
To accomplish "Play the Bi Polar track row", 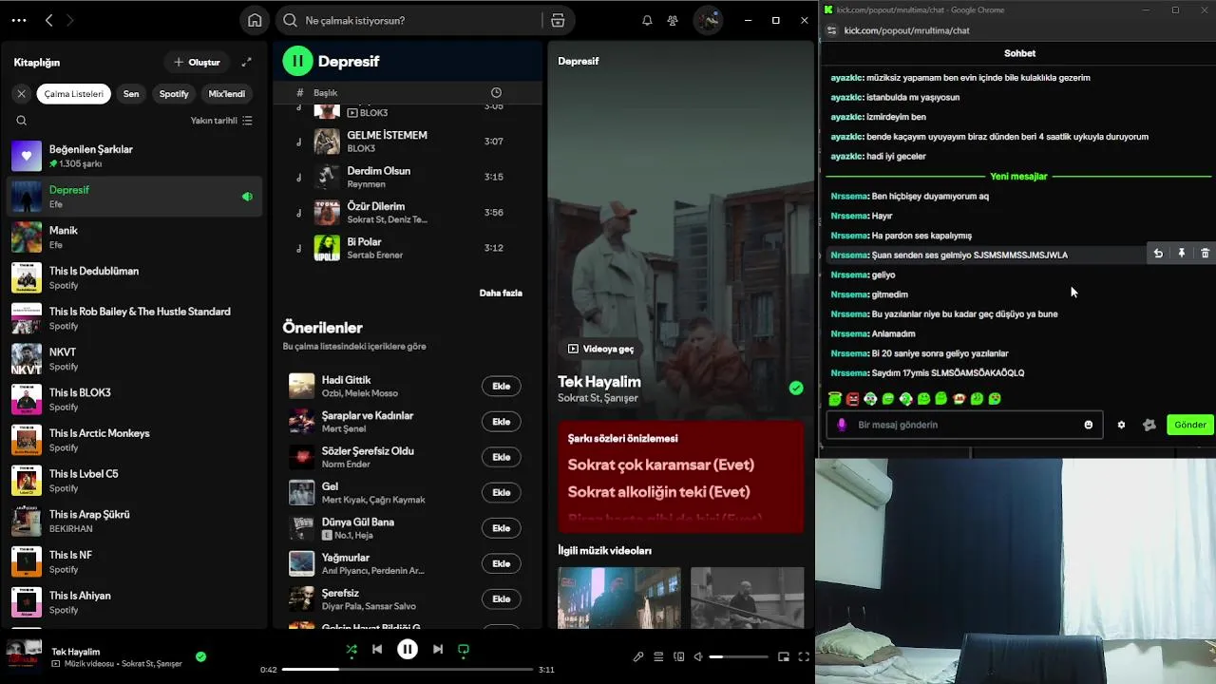I will pyautogui.click(x=408, y=248).
